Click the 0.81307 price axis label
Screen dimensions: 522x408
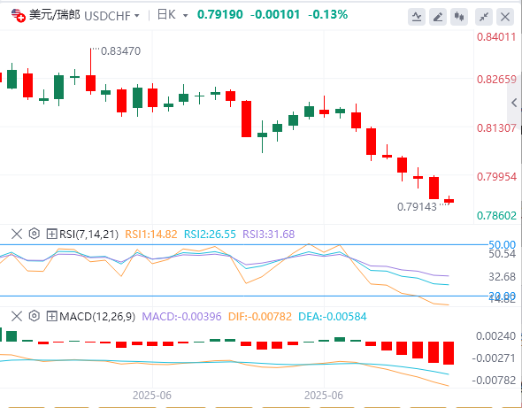click(496, 128)
